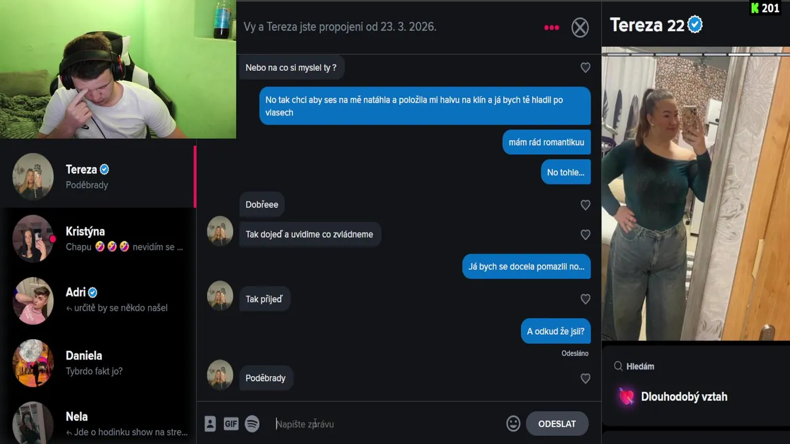Open Nela's conversation
The width and height of the screenshot is (790, 444).
pyautogui.click(x=98, y=422)
